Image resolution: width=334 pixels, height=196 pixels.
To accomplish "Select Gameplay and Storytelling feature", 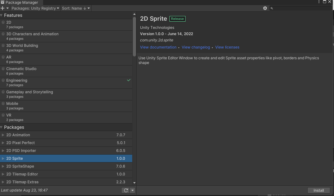I will pyautogui.click(x=66, y=94).
